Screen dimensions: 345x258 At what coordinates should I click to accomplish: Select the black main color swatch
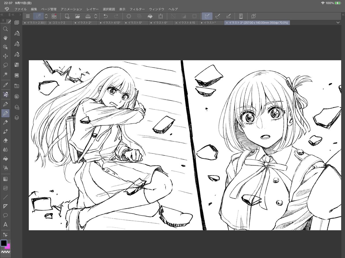[x=4, y=243]
